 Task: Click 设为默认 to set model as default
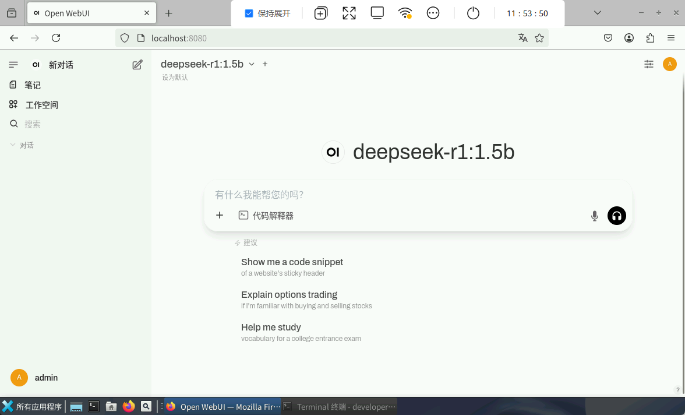point(174,77)
